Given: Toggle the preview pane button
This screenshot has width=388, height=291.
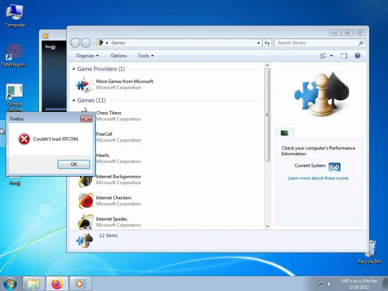Looking at the screenshot, I should (344, 56).
